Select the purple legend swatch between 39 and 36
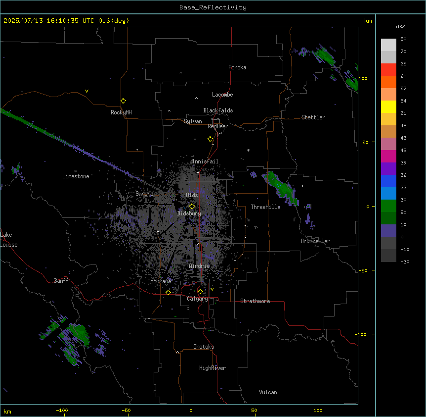The height and width of the screenshot is (417, 426). tap(388, 169)
